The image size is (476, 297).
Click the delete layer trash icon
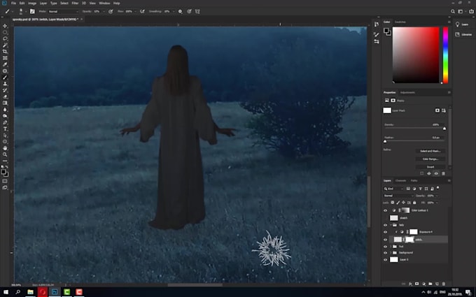point(444,284)
